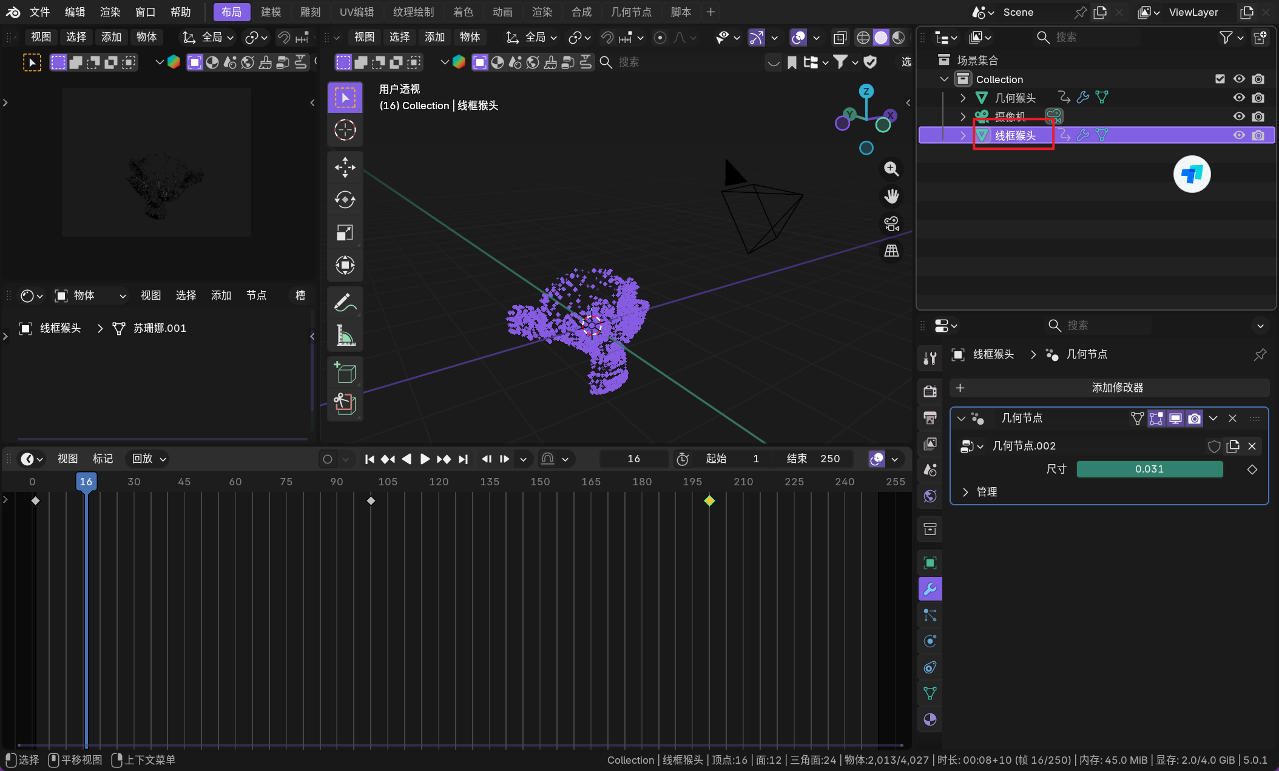The height and width of the screenshot is (771, 1279).
Task: Open the 回放 playback dropdown
Action: 149,459
